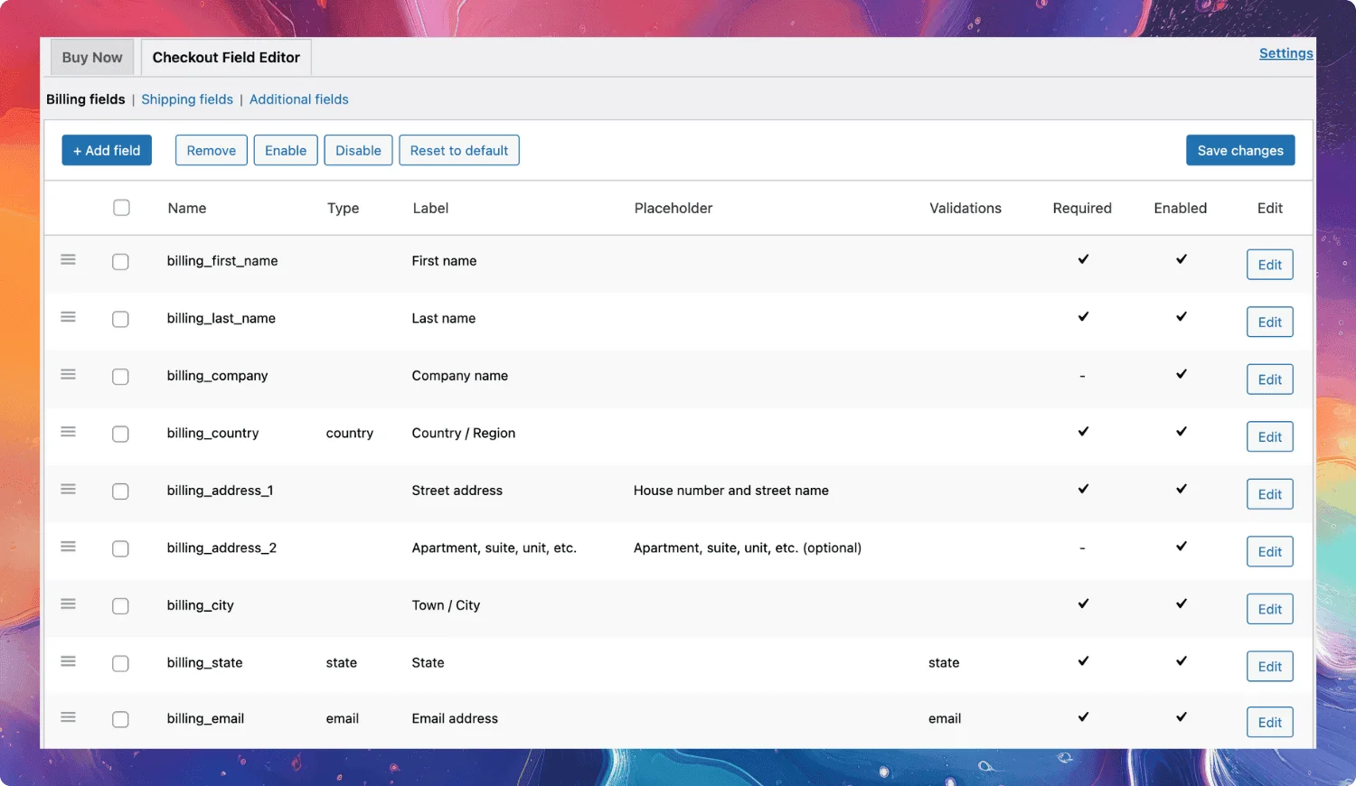This screenshot has width=1356, height=786.
Task: Reset fields with Reset to default
Action: [x=459, y=150]
